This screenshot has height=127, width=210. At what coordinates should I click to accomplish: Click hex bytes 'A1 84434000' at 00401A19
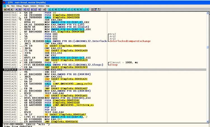point(33,74)
